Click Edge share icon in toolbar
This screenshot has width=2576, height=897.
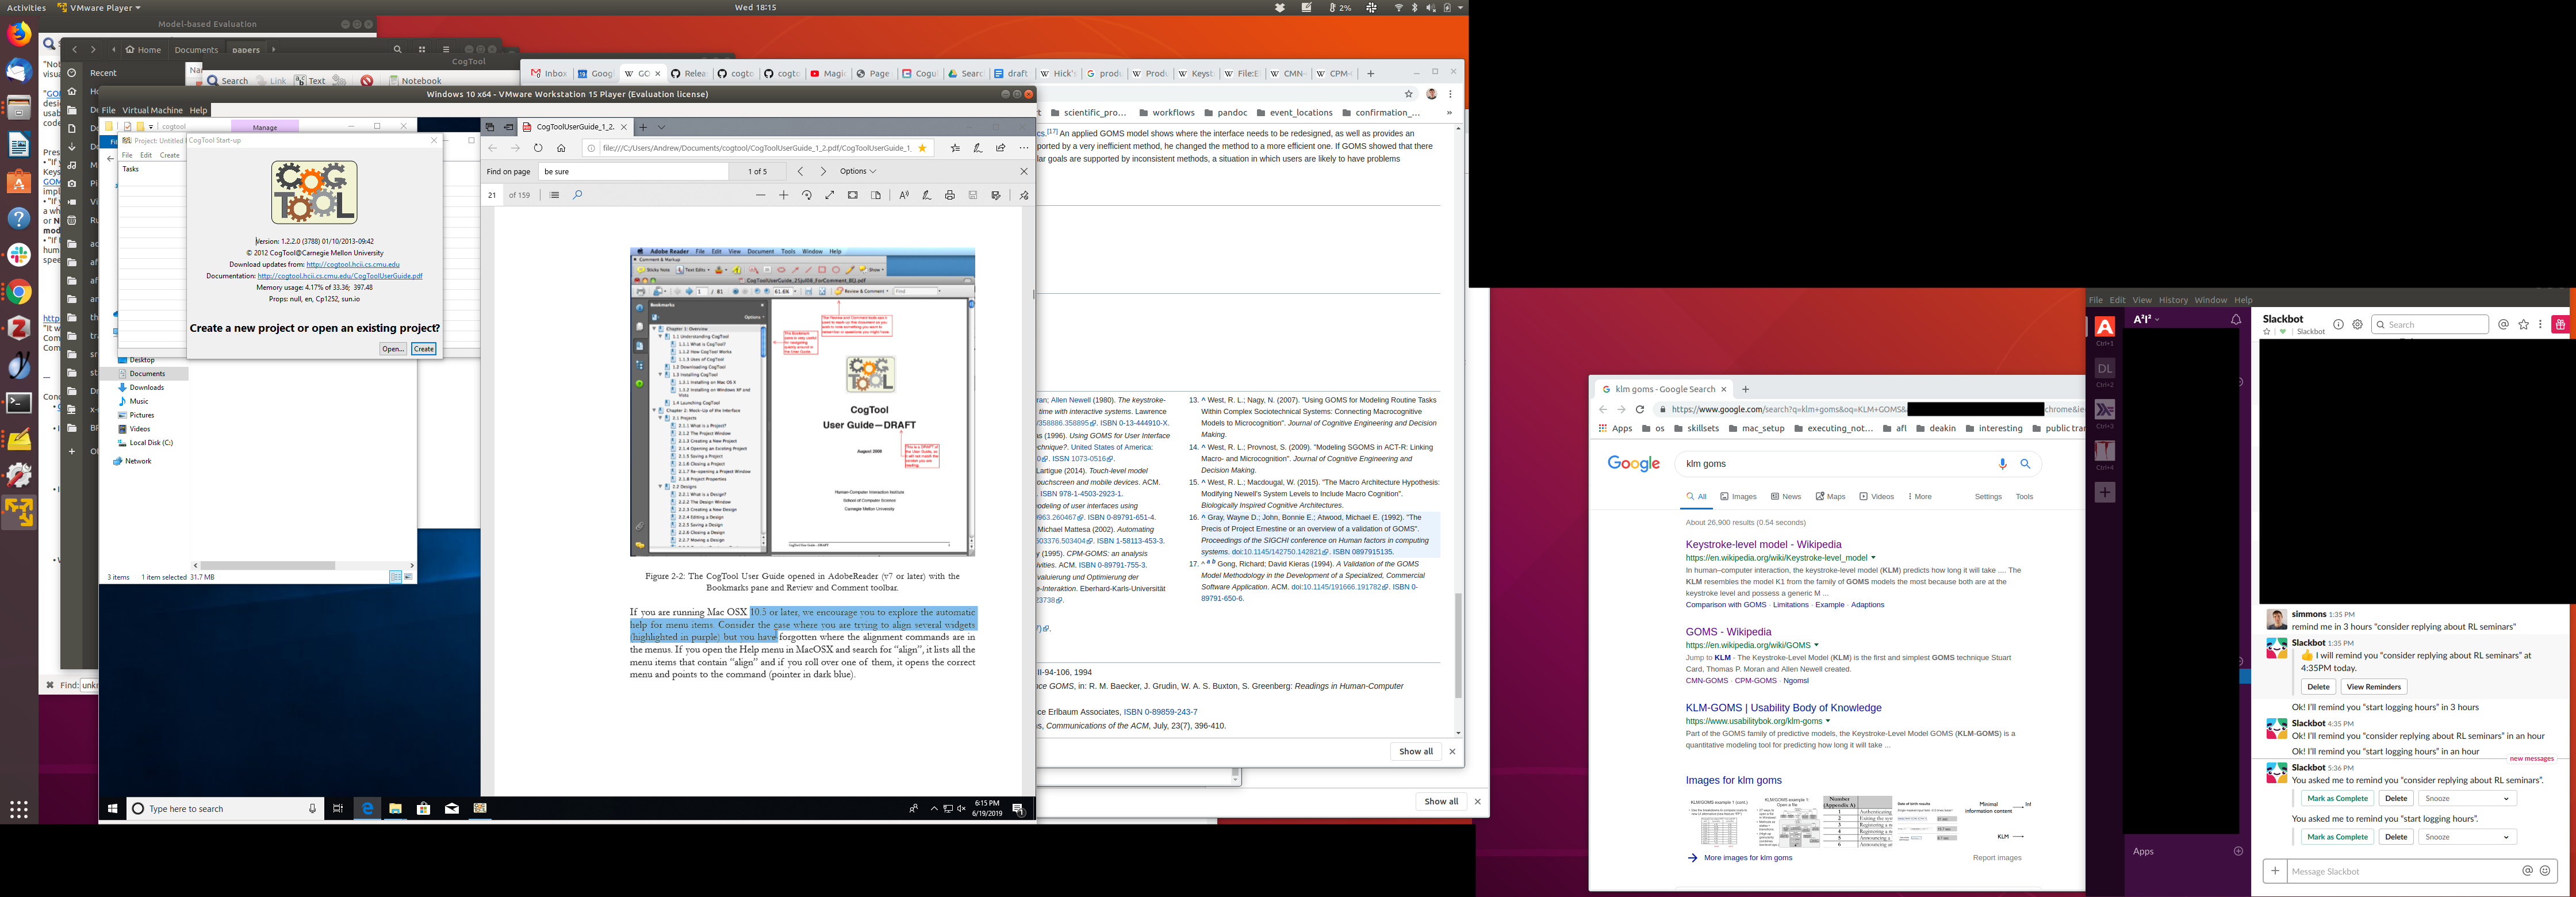tap(1000, 148)
